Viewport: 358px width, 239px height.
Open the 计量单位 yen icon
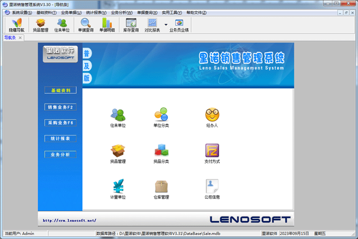coord(118,189)
